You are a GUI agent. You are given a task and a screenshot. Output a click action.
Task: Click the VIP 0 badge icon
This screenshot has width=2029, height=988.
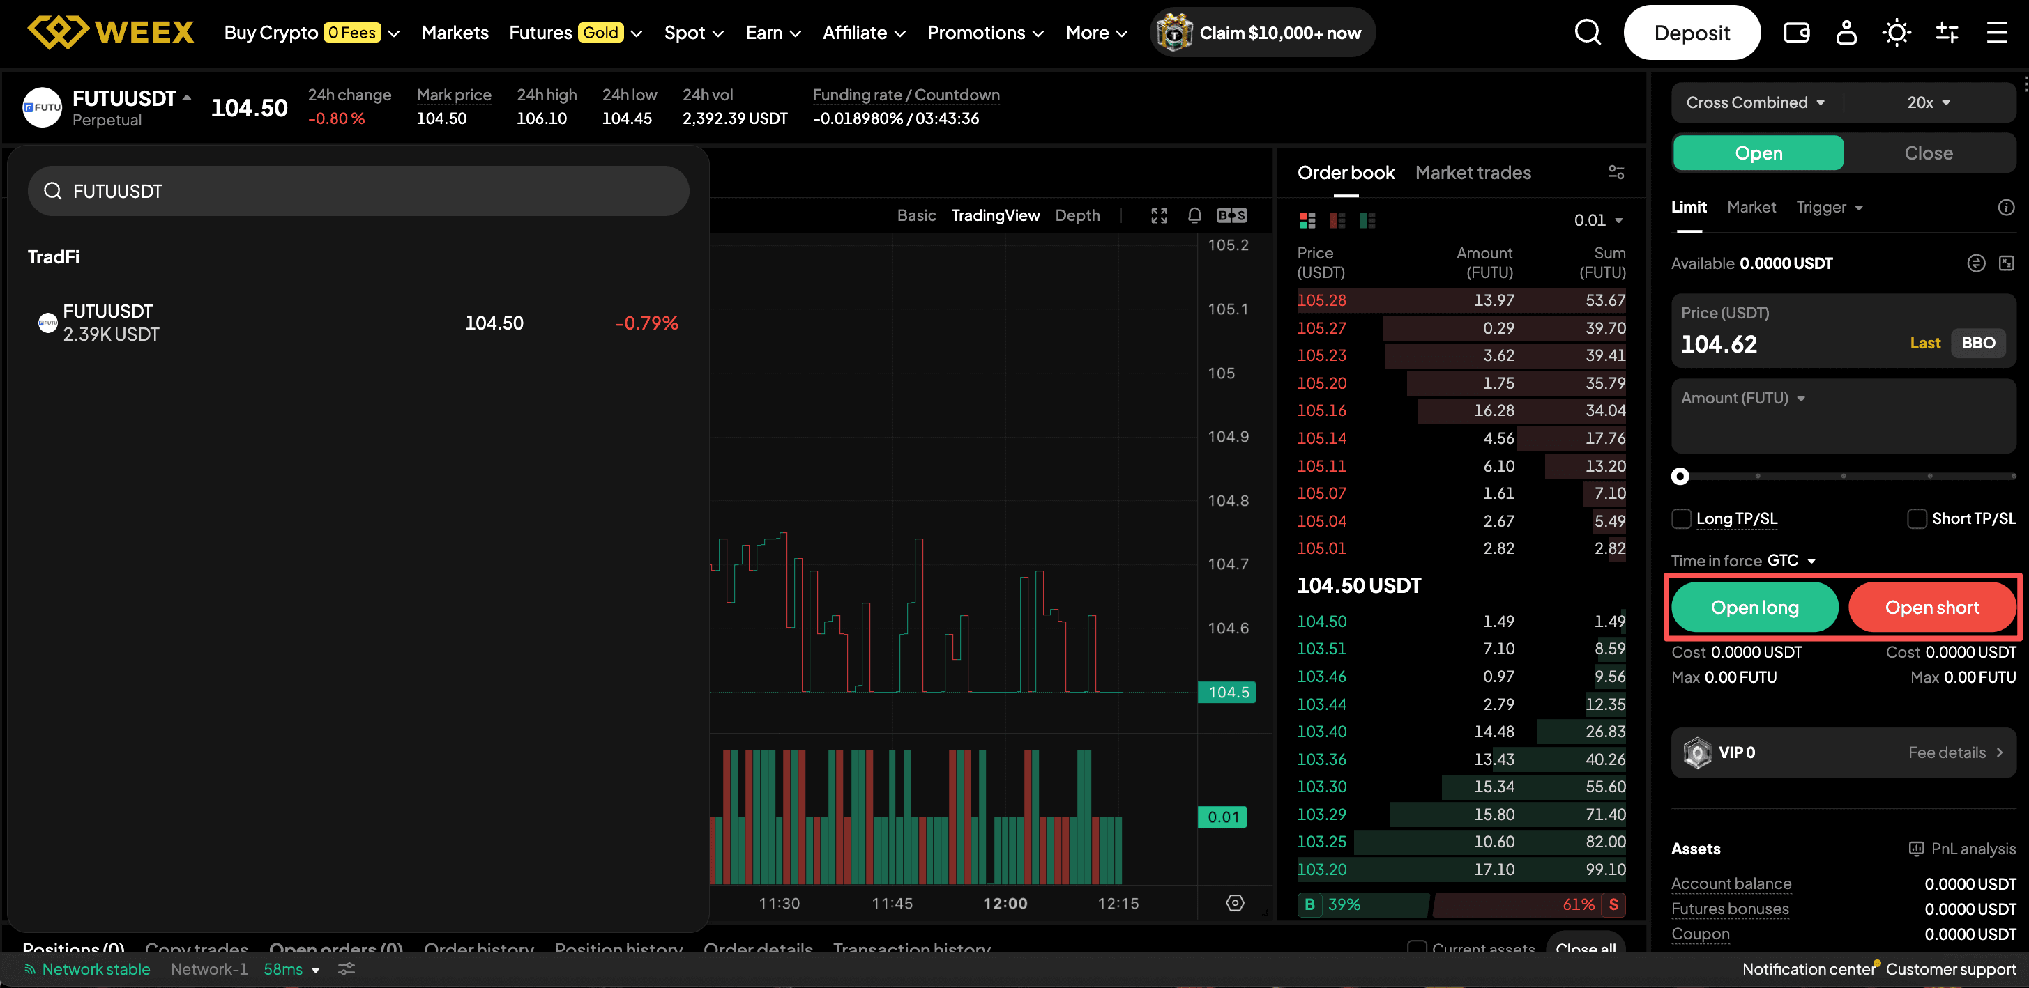tap(1696, 752)
